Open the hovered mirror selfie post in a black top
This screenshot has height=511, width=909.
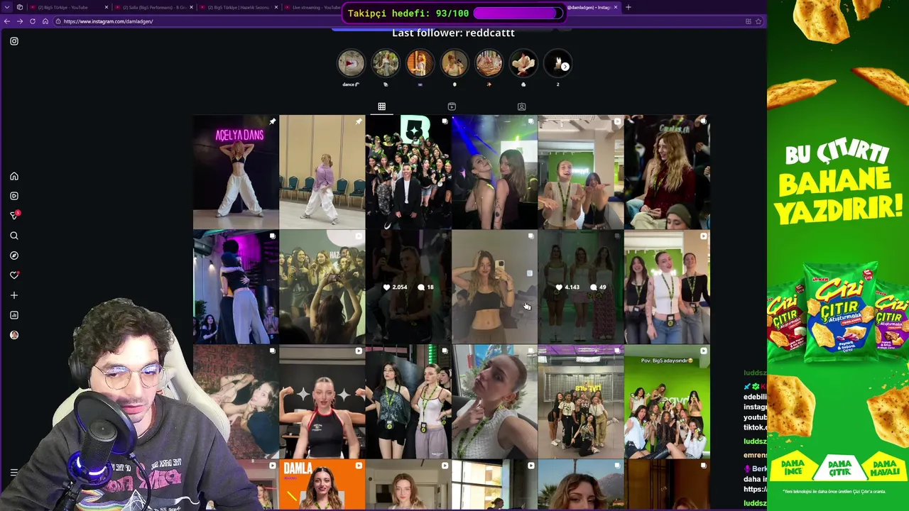(x=495, y=287)
